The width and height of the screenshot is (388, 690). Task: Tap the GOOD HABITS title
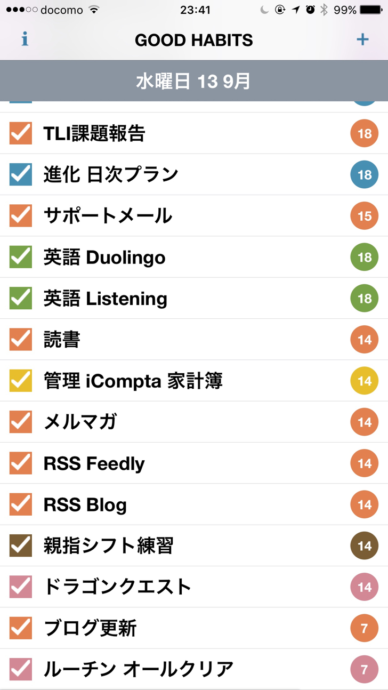pyautogui.click(x=193, y=40)
